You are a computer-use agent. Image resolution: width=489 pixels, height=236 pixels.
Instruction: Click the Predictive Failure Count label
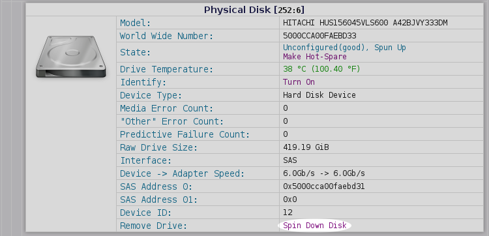pyautogui.click(x=185, y=134)
